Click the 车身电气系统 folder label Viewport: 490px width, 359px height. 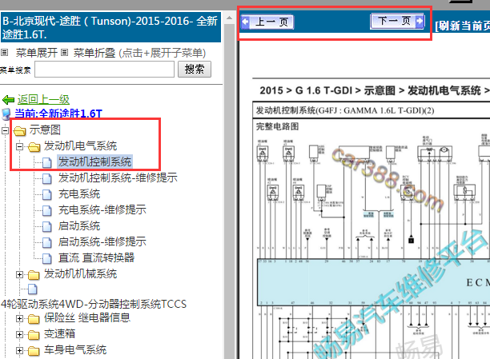tap(75, 350)
